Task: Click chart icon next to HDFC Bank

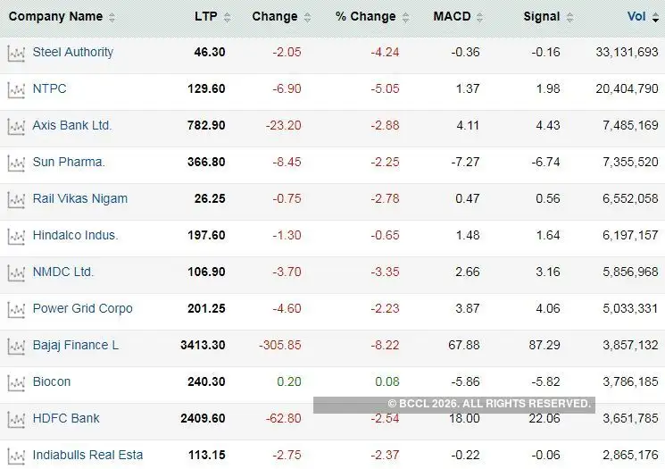Action: (x=15, y=419)
